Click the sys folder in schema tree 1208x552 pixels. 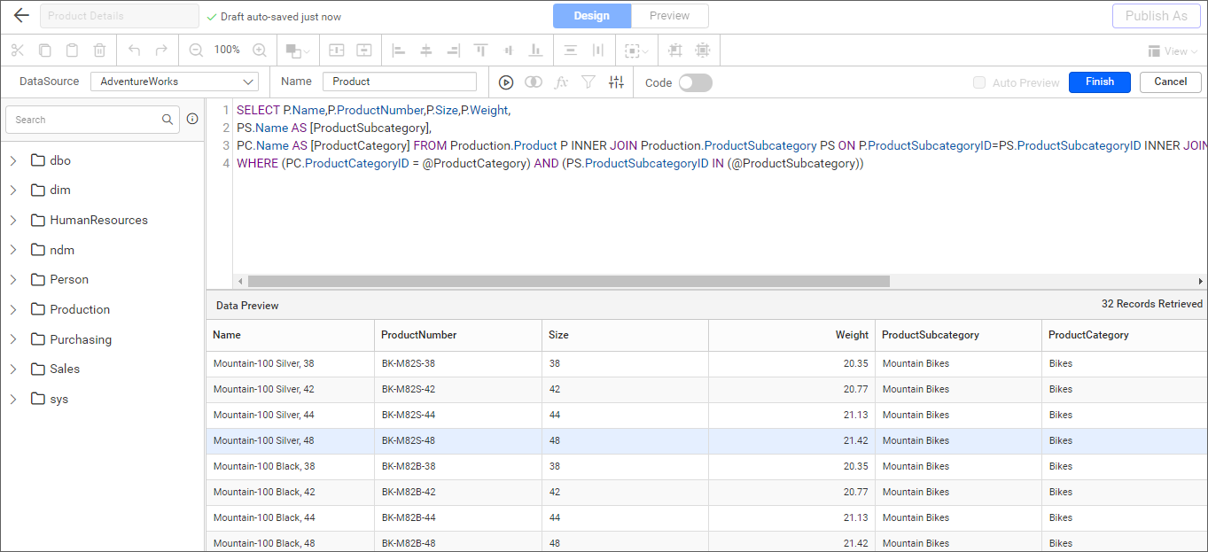50,399
